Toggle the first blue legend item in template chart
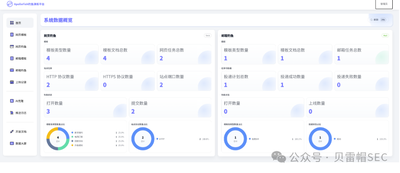The image size is (400, 173). click(x=77, y=133)
